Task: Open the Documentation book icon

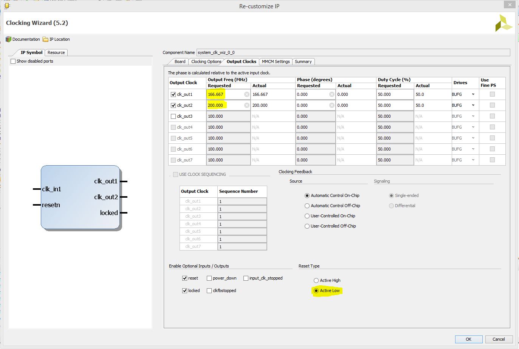Action: (x=8, y=39)
